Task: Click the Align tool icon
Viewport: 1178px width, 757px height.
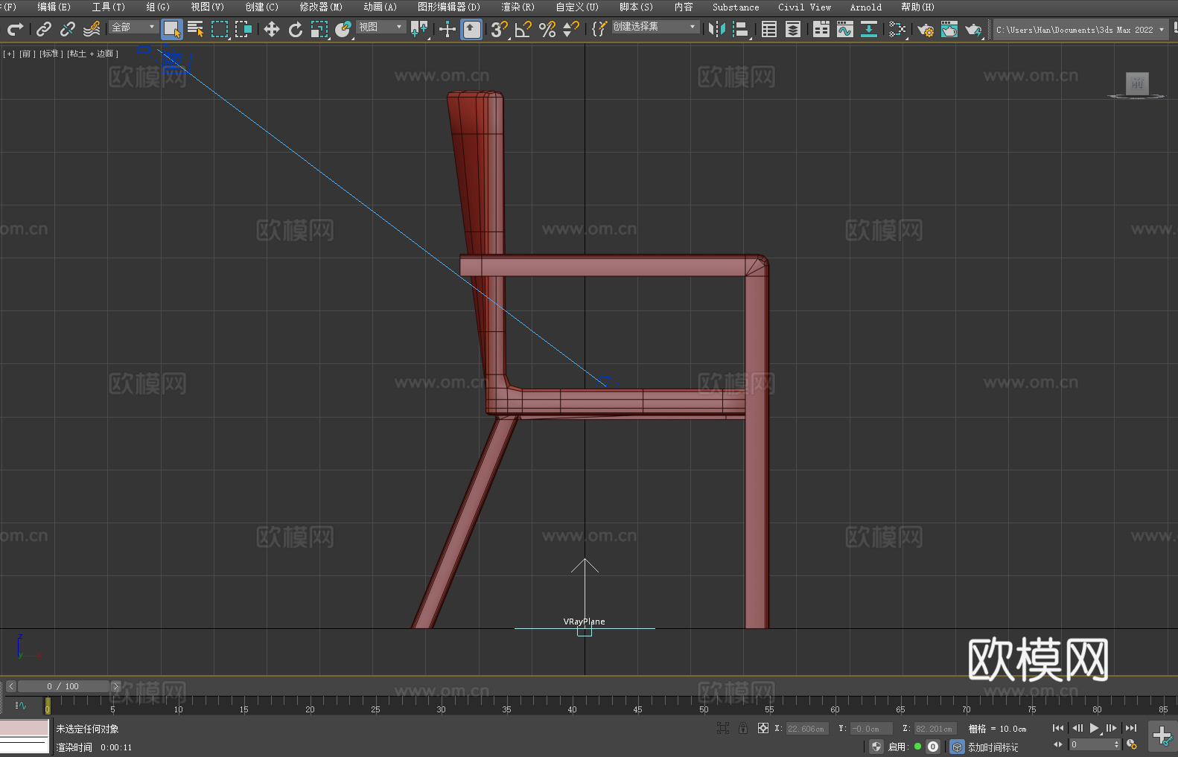Action: click(741, 29)
